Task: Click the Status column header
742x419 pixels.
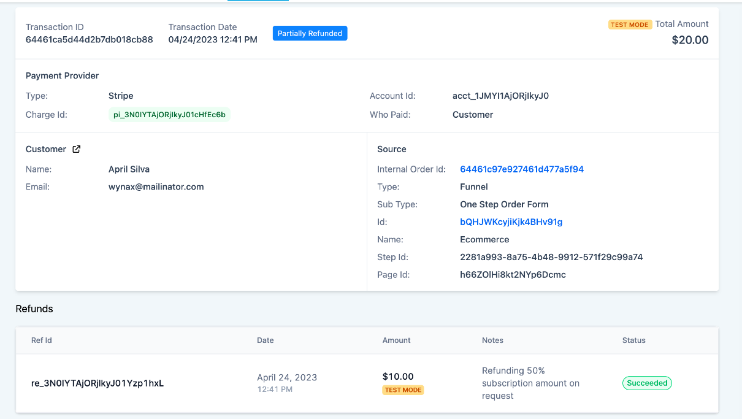Action: pyautogui.click(x=633, y=340)
